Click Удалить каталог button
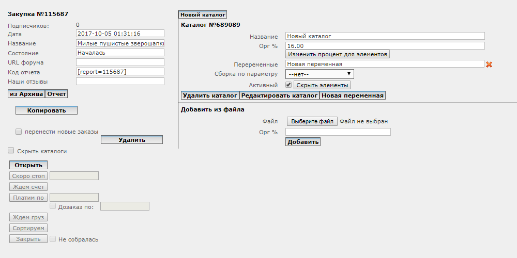Screen dimensions: 517x258 (x=210, y=95)
